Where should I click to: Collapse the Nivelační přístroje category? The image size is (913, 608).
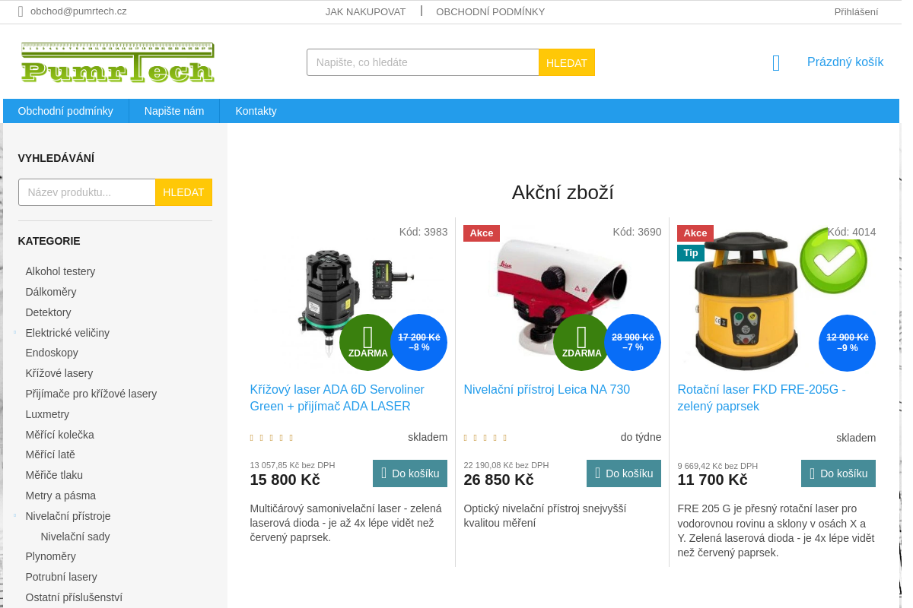(14, 516)
